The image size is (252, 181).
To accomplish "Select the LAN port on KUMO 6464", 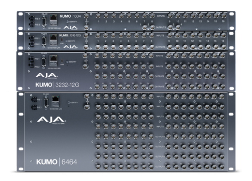I will click(55, 101).
